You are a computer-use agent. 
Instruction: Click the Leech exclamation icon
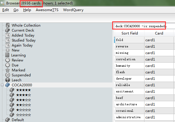coord(8,80)
